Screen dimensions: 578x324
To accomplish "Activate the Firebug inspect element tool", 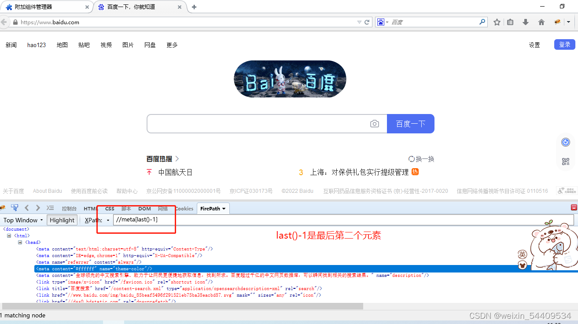I will pos(15,208).
